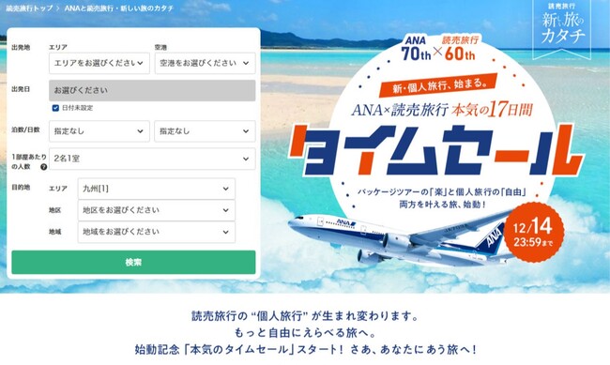
Task: Click the 出発日 date input field
Action: point(152,90)
